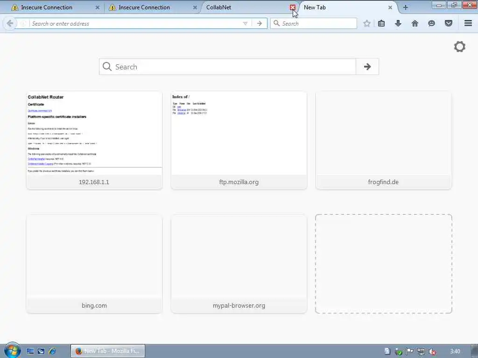
Task: Close the first Insecure Connection tab
Action: (98, 7)
